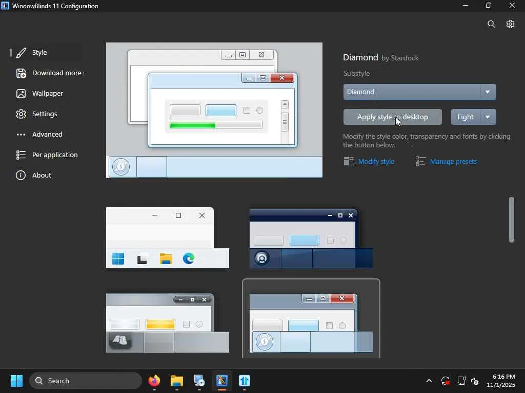Click the Modify style icon
This screenshot has width=525, height=393.
click(349, 161)
